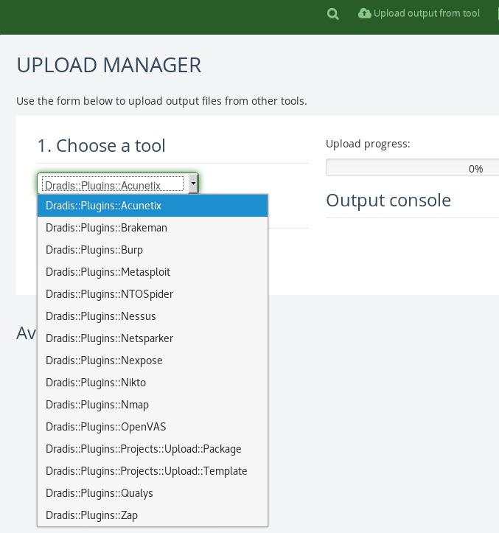Click the tool dropdown arrow

pos(193,184)
